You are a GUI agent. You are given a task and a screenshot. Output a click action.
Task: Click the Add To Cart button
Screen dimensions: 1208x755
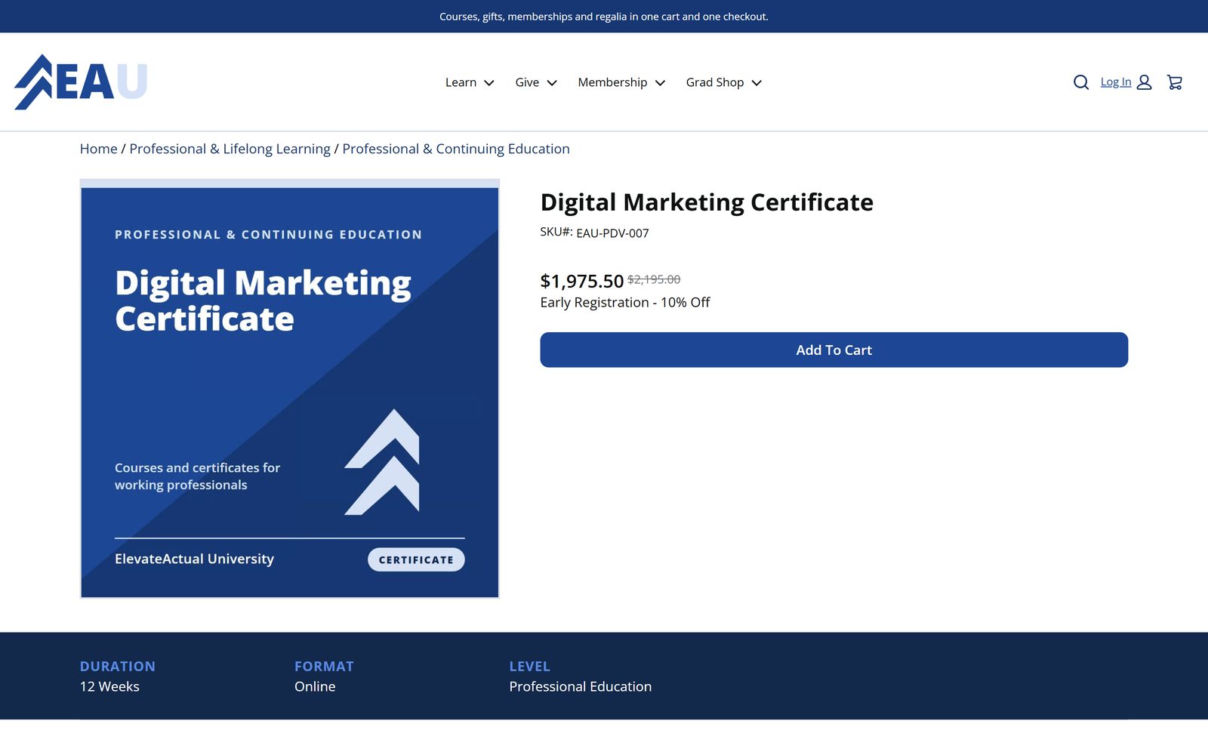click(x=834, y=350)
